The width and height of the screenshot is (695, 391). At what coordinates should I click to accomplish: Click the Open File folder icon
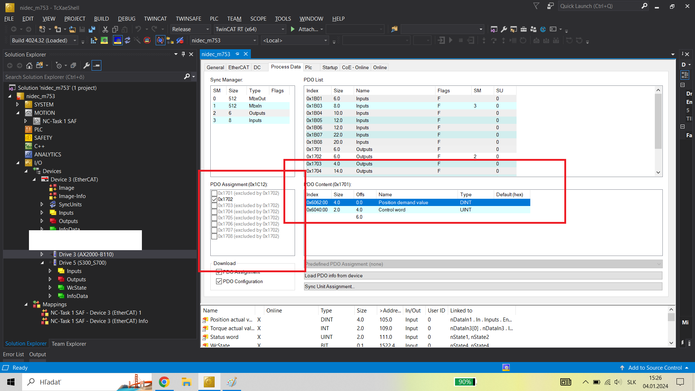pyautogui.click(x=72, y=29)
